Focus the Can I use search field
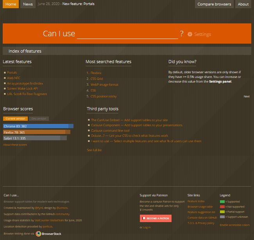The height and width of the screenshot is (240, 254). (127, 34)
